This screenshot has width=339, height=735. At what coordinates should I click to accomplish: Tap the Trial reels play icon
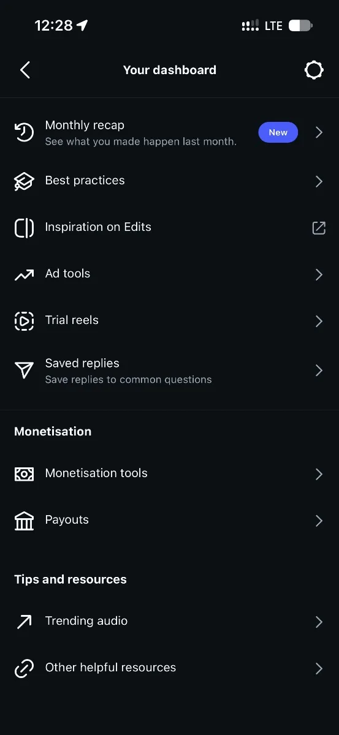click(24, 321)
